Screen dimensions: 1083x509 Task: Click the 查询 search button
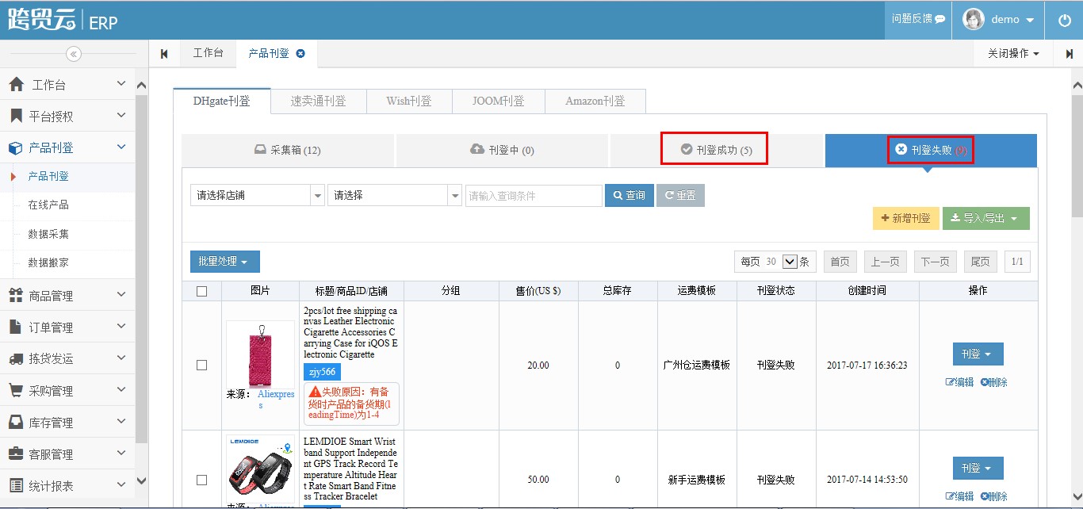point(630,195)
